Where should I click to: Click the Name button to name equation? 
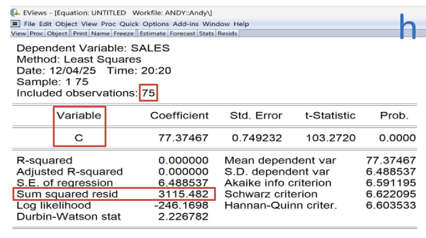click(100, 33)
